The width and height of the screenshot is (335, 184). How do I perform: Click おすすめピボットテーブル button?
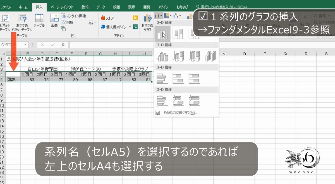click(22, 22)
